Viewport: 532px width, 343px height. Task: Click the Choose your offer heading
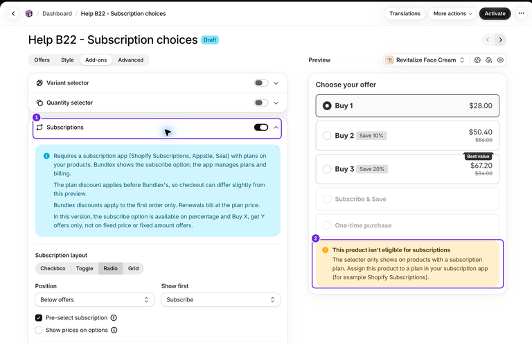pos(346,85)
